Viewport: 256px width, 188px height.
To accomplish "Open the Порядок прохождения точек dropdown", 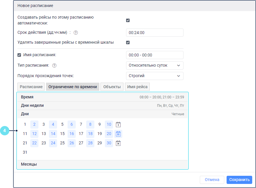I will tap(155, 76).
